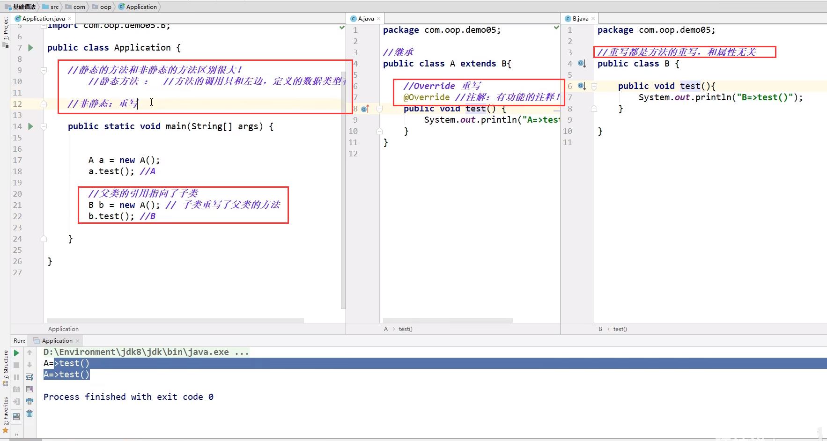Click the 'B b = new A();' code line
Screen dimensions: 827x441
pyautogui.click(x=124, y=205)
